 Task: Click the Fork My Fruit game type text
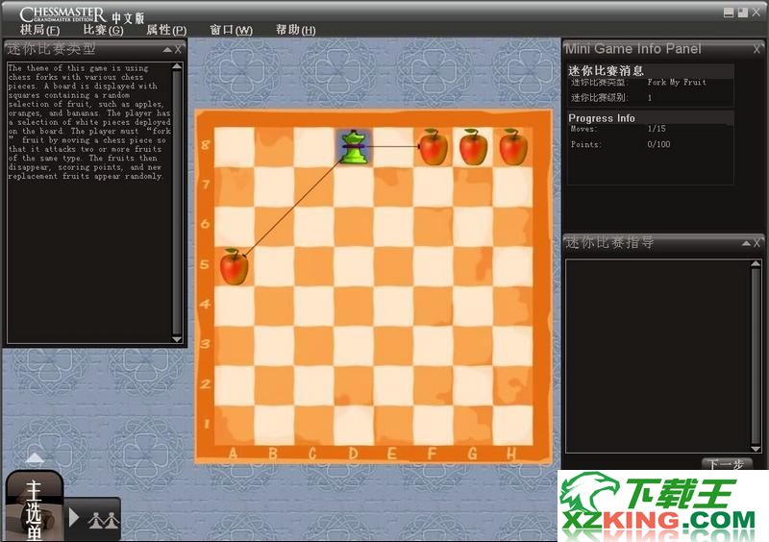tap(677, 83)
